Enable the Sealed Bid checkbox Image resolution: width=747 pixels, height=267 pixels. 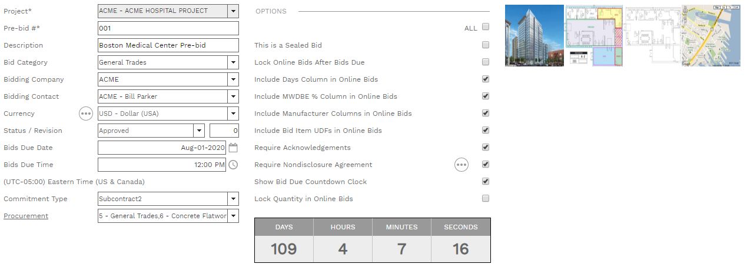(x=486, y=45)
